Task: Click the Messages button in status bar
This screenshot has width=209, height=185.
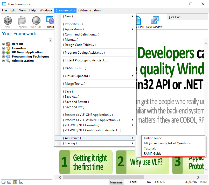Action: point(116,182)
